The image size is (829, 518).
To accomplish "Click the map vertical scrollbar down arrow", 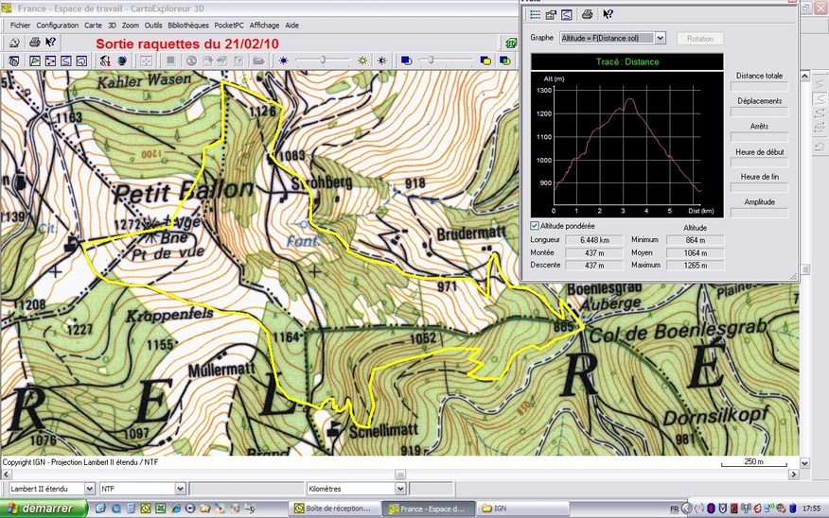I will tap(804, 463).
